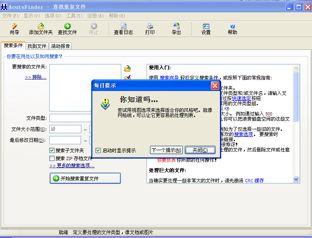Open the 选项 menu
The height and width of the screenshot is (238, 312).
pos(53,16)
